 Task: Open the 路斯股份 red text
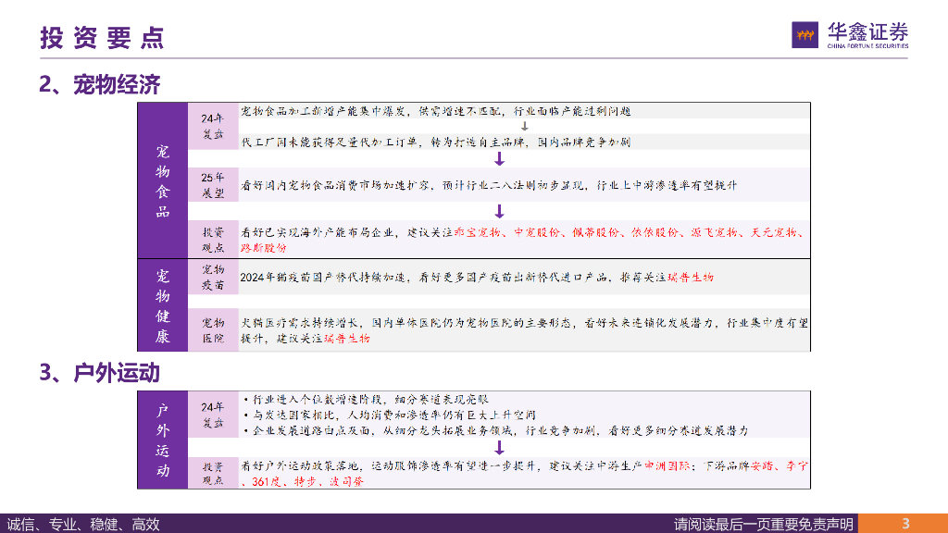pyautogui.click(x=264, y=248)
